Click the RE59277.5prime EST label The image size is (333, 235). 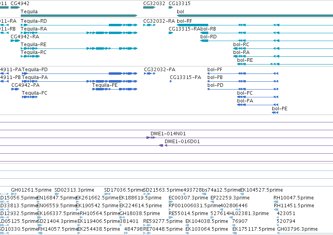coord(163,221)
